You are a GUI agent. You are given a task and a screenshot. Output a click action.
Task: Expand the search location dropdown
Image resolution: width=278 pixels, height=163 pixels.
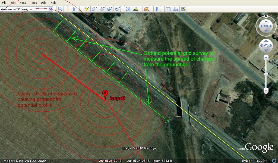pos(50,9)
